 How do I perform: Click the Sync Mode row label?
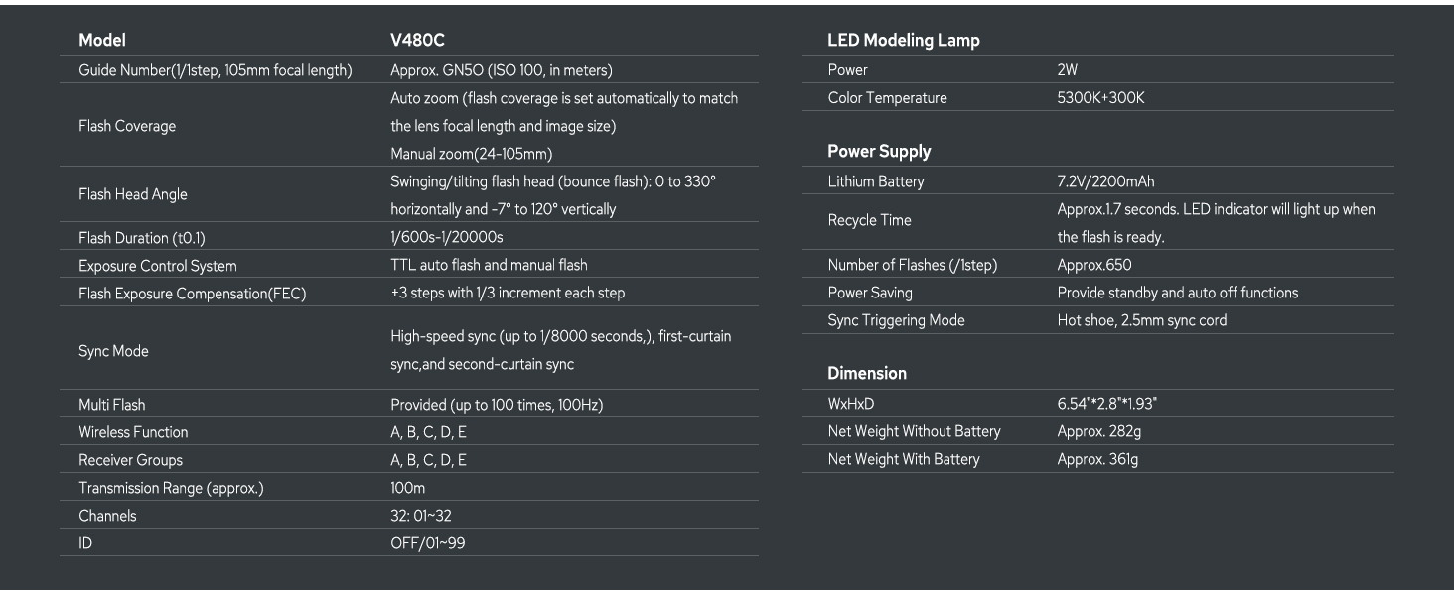[114, 351]
